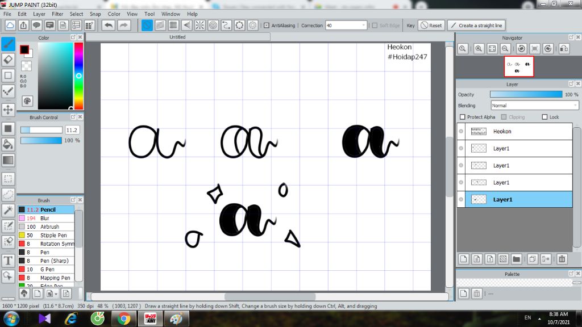
Task: Click the snap settings gear icon
Action: click(x=253, y=25)
